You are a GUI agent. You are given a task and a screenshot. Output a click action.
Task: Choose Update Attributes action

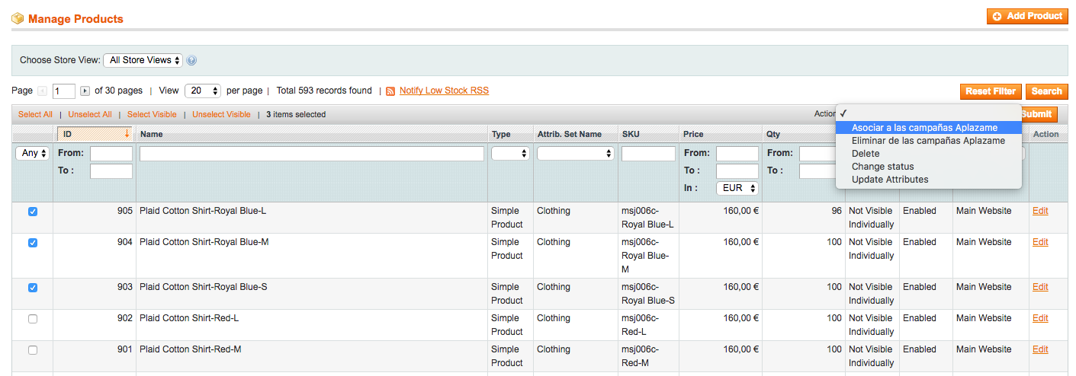[x=928, y=180]
